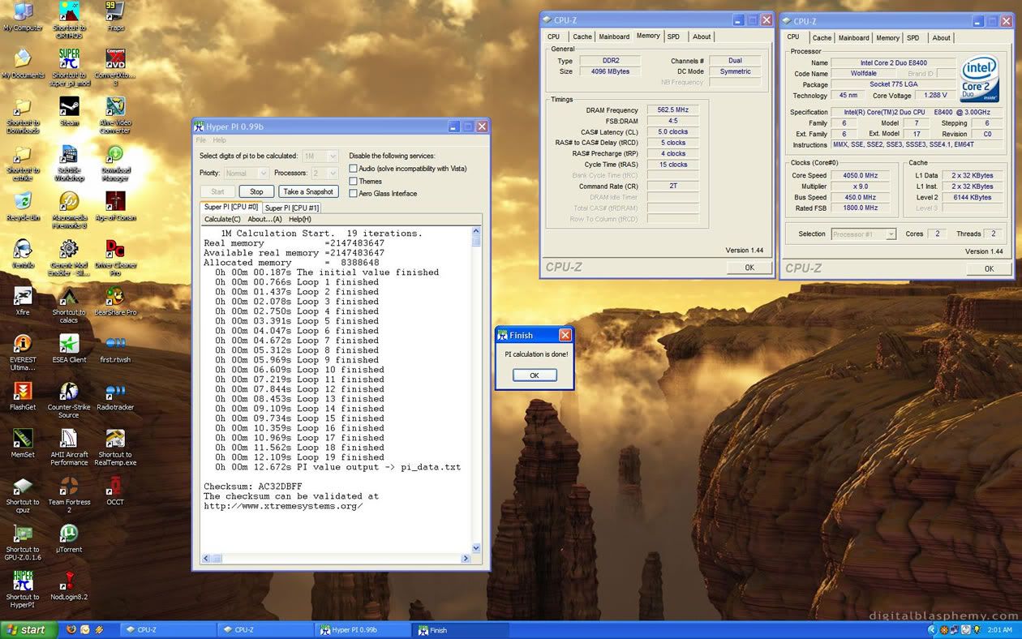Switch to the Super PI [CPU #1] tab
This screenshot has width=1022, height=639.
tap(292, 208)
